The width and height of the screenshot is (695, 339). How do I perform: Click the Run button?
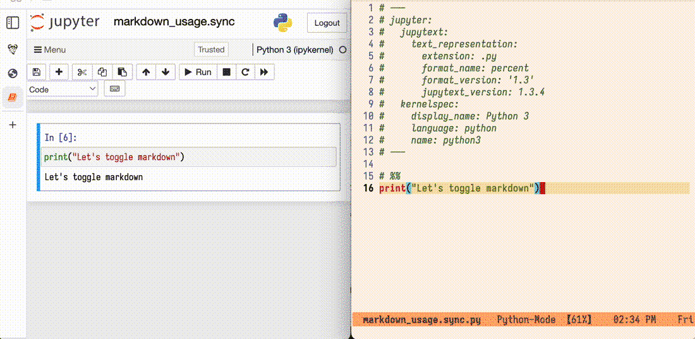tap(198, 72)
